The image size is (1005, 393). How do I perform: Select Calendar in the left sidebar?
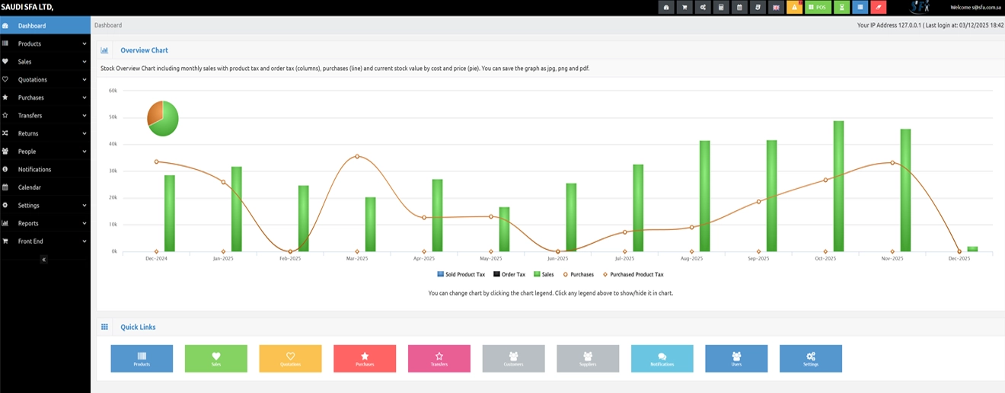pos(30,187)
